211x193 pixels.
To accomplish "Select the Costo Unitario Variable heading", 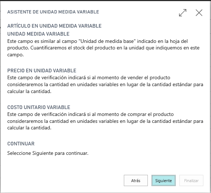I will point(39,107).
